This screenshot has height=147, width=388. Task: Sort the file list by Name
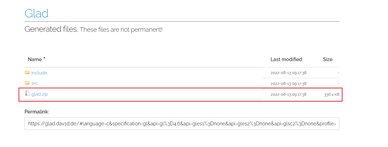point(35,59)
